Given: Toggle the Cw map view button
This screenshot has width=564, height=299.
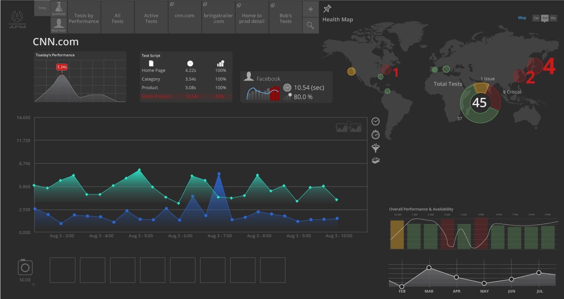Looking at the screenshot, I should pos(536,18).
